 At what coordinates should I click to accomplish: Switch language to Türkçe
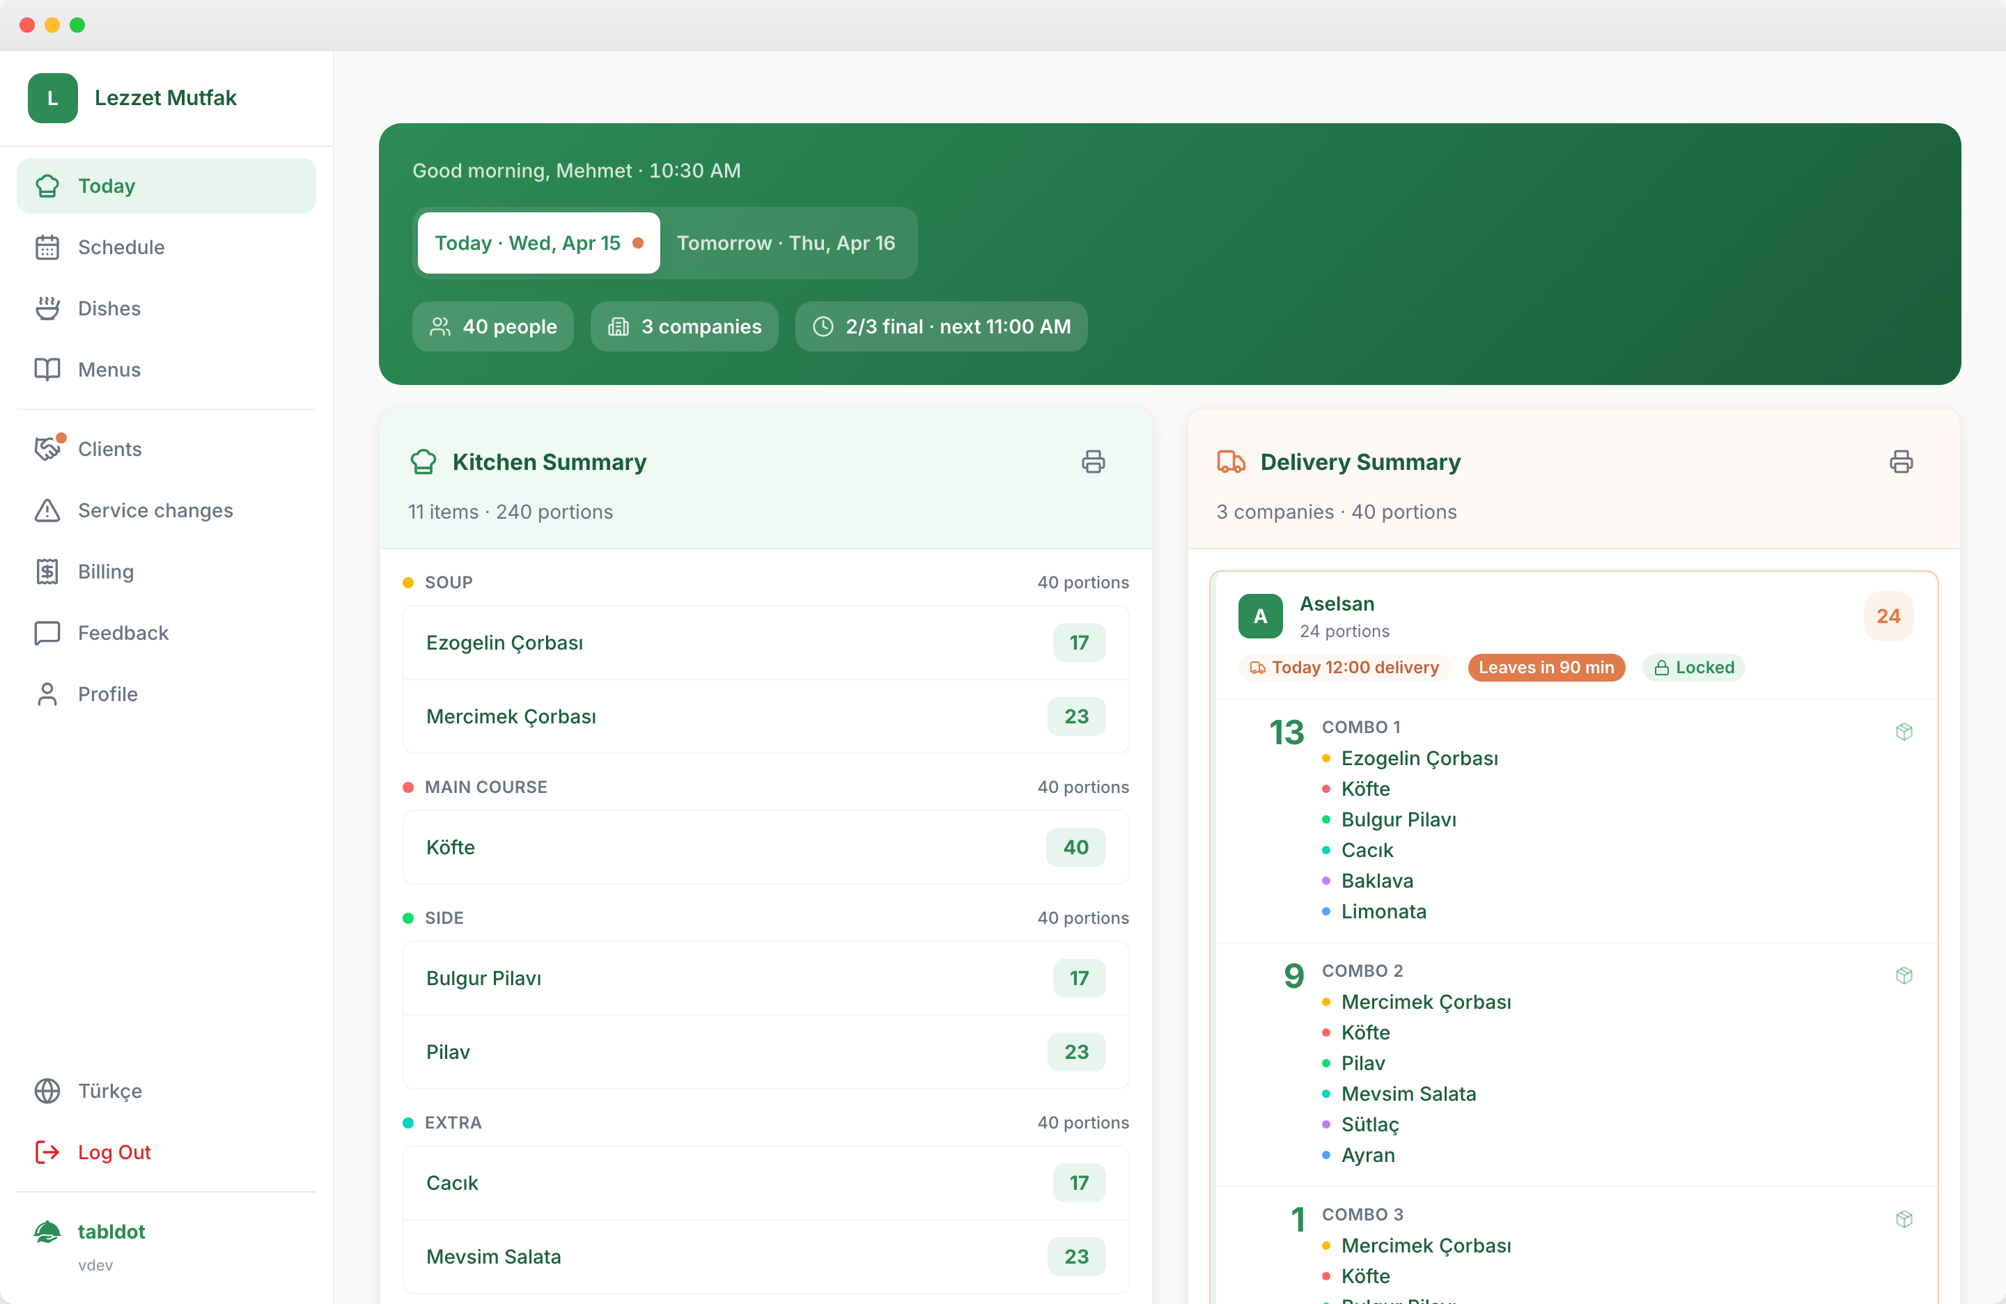click(166, 1091)
